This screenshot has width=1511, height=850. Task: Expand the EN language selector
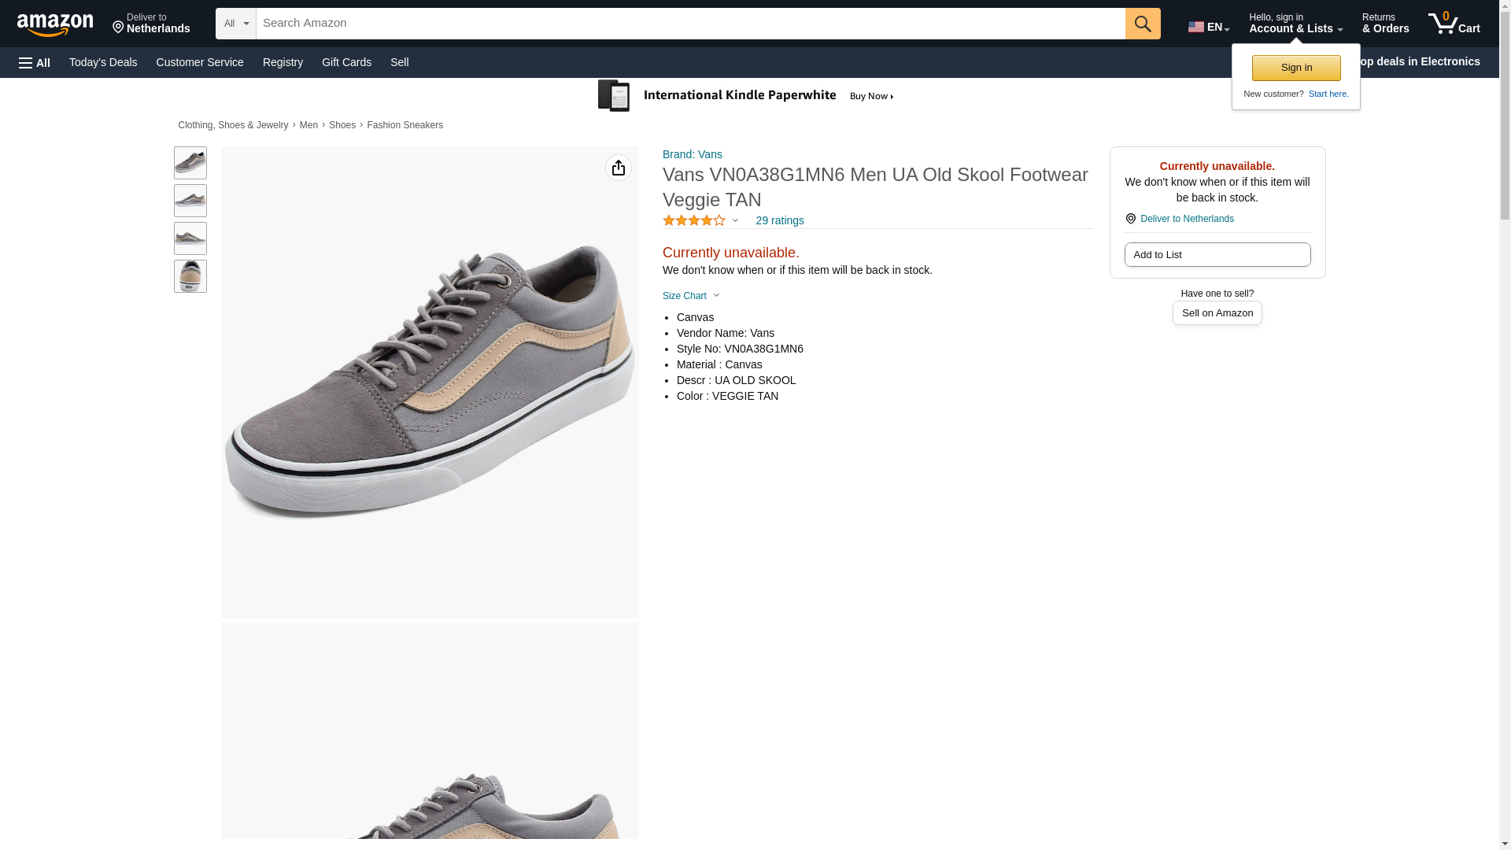point(1208,27)
